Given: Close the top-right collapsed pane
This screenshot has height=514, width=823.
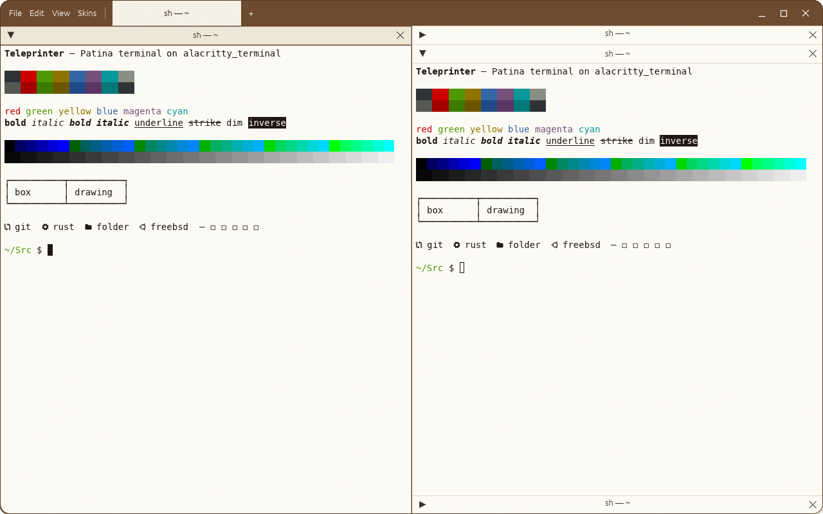Looking at the screenshot, I should click(x=813, y=35).
